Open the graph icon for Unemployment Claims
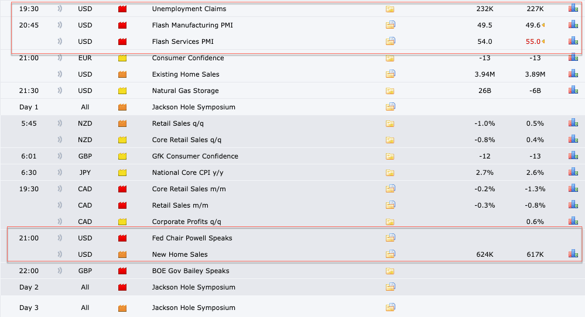585x317 pixels. [x=573, y=9]
